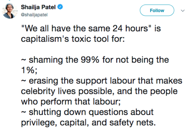The width and height of the screenshot is (188, 130).
Task: Follow Shailja Patel's account
Action: pos(157,10)
